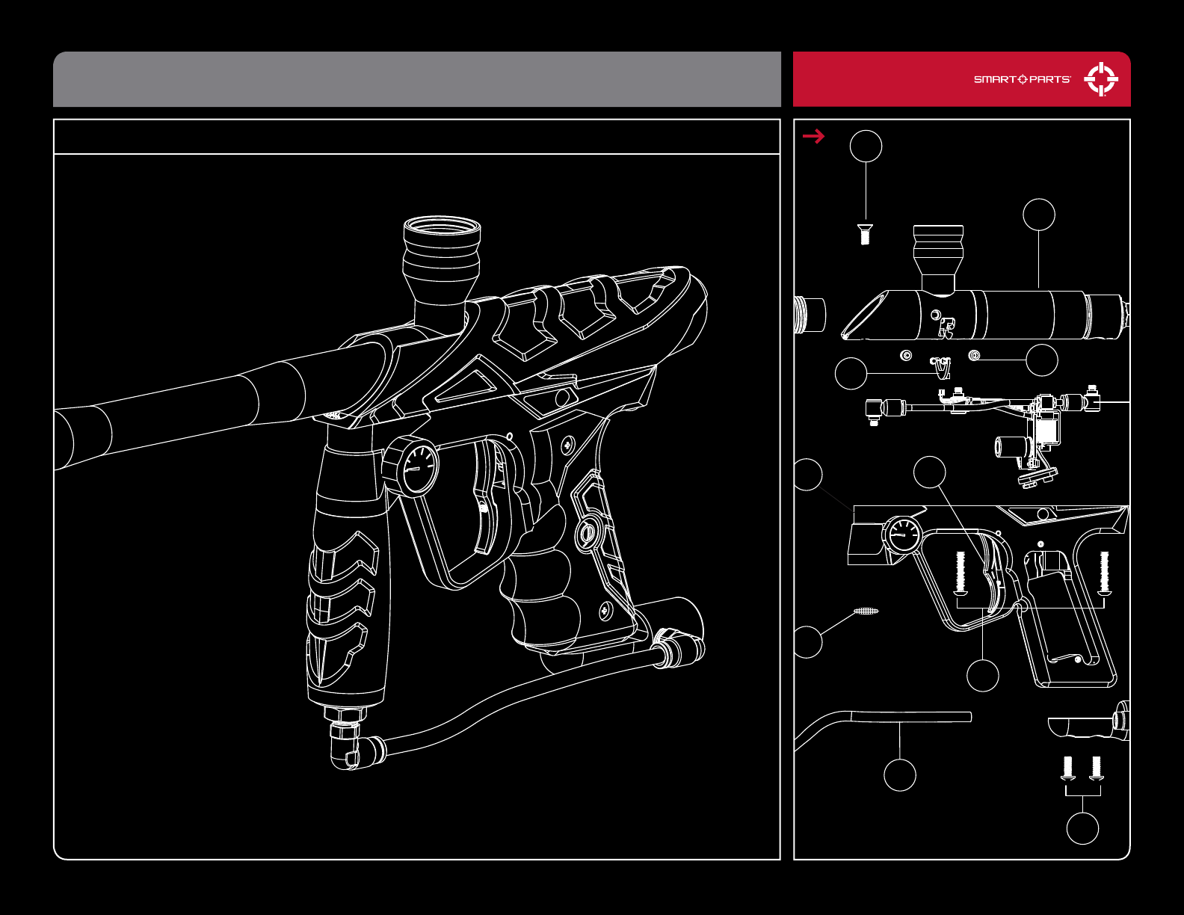Select the callout circle linked to the marker body tube

[x=1039, y=215]
